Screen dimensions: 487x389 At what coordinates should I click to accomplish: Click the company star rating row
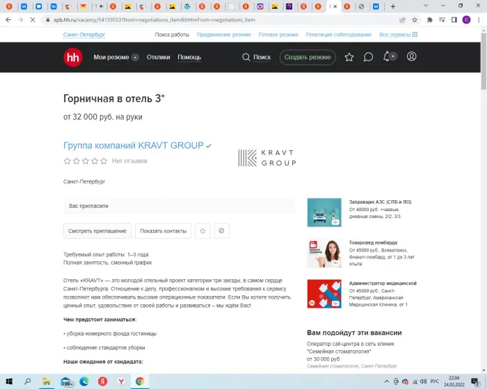(x=86, y=161)
